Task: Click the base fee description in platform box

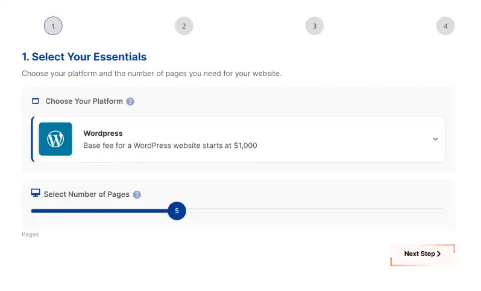Action: point(170,145)
